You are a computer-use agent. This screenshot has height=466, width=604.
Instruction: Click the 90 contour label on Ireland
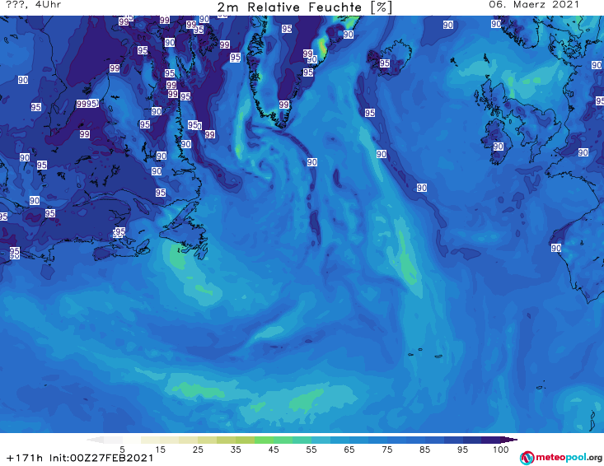coord(498,147)
